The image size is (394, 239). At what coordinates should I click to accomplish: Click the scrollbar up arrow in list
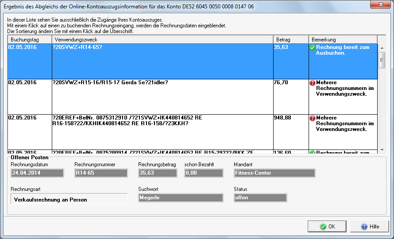tap(381, 47)
